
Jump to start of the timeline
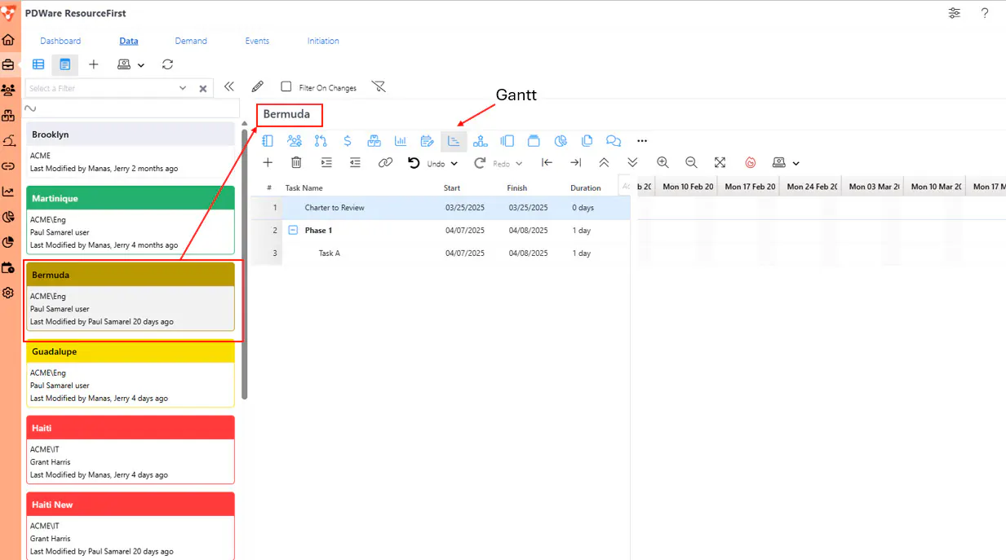coord(547,163)
